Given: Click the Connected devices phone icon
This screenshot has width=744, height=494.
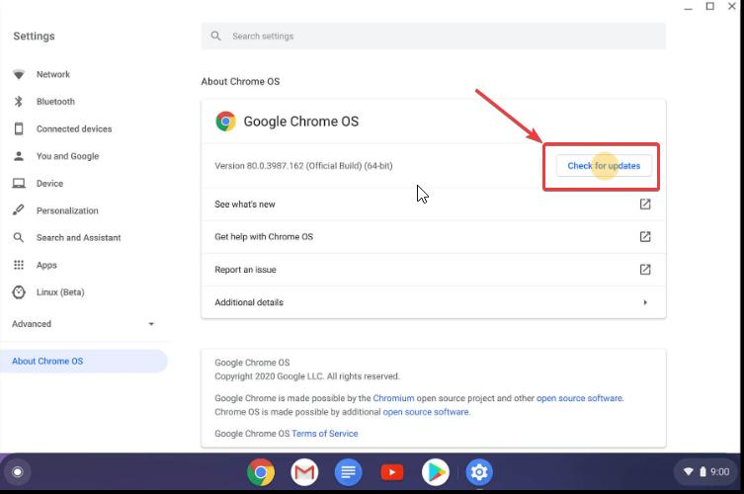Looking at the screenshot, I should click(x=19, y=128).
